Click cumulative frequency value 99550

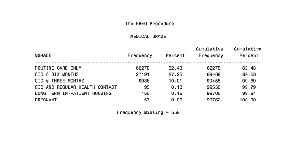pos(214,87)
